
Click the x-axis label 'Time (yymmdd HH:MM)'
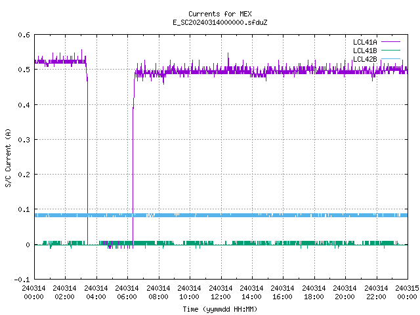220,309
